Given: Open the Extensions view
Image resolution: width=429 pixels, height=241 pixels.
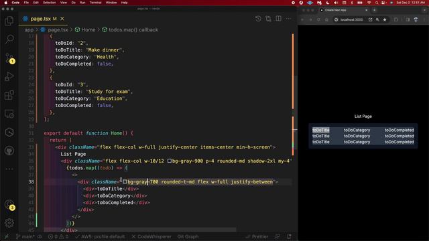Looking at the screenshot, I should [x=9, y=95].
